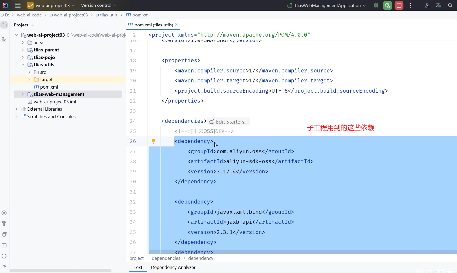This screenshot has width=457, height=273.
Task: Click 'project' in editor breadcrumb
Action: [137, 258]
